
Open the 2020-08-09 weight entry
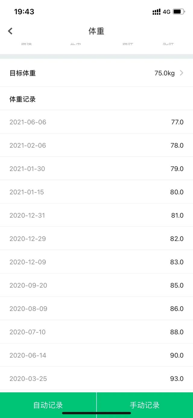pos(96,308)
